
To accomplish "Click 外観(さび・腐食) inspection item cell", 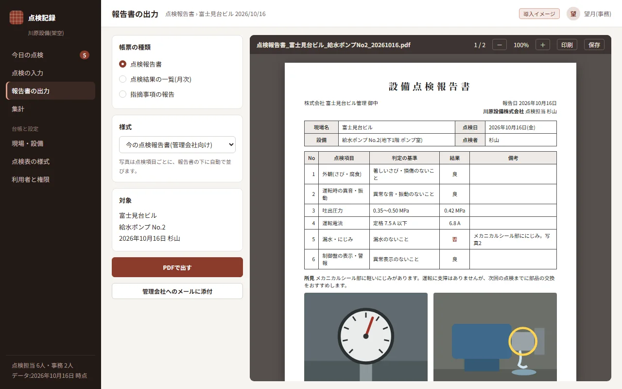I will click(344, 174).
